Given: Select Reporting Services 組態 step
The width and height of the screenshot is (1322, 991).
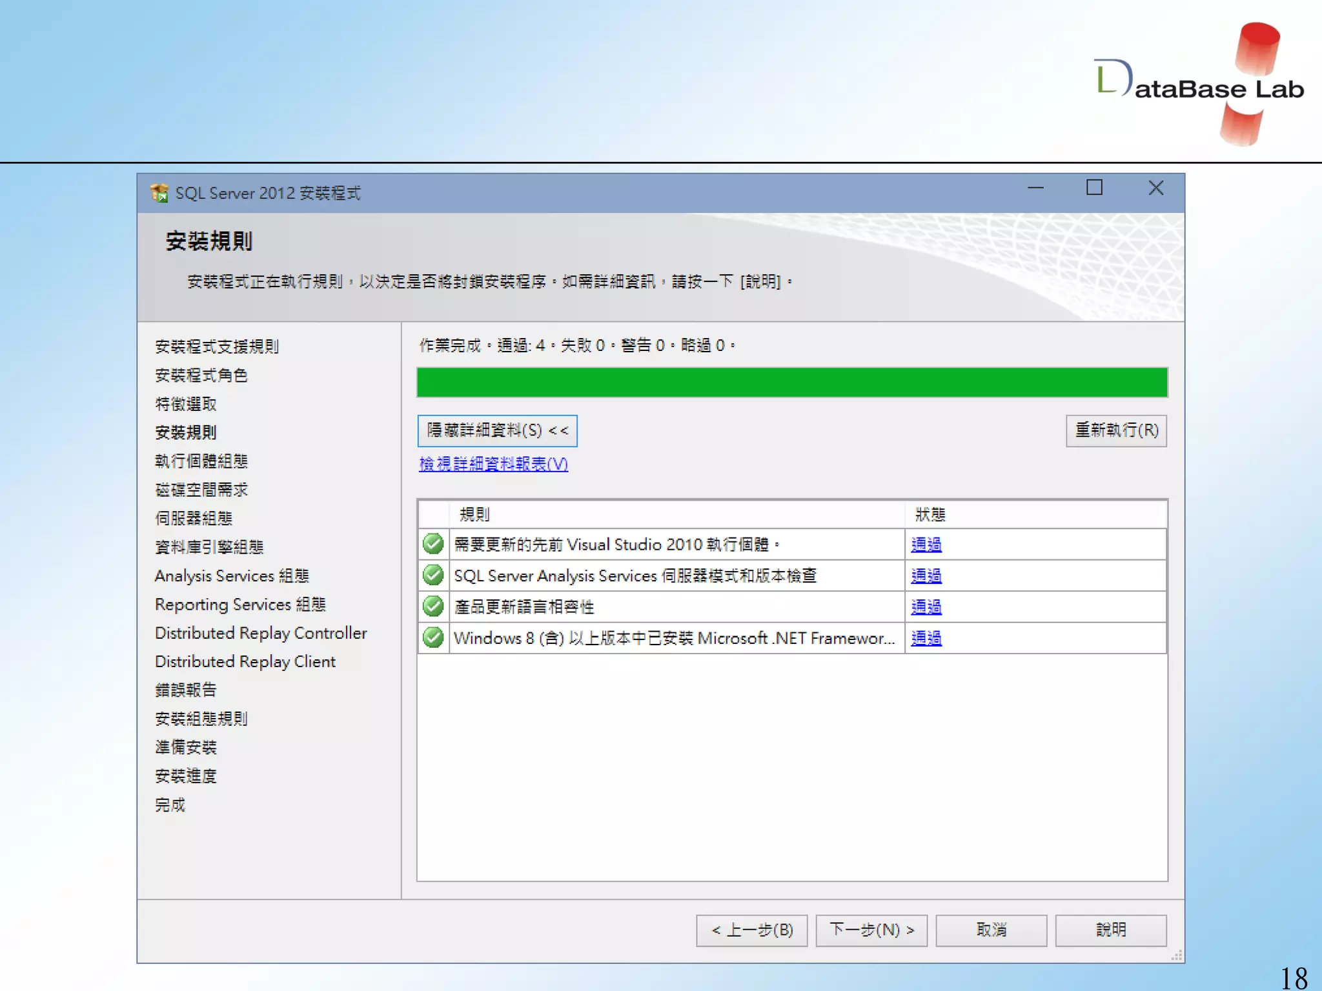Looking at the screenshot, I should click(x=240, y=604).
